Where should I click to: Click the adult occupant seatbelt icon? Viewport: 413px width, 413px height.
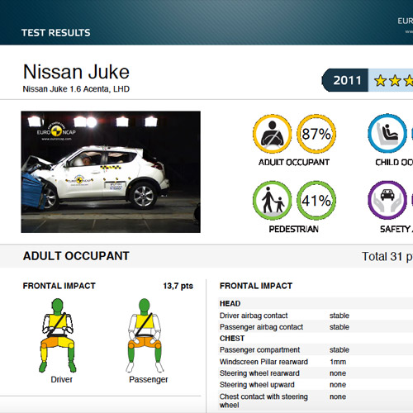point(272,134)
